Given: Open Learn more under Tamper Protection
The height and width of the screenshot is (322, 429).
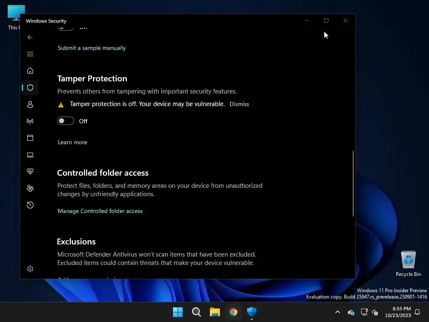Looking at the screenshot, I should 72,142.
